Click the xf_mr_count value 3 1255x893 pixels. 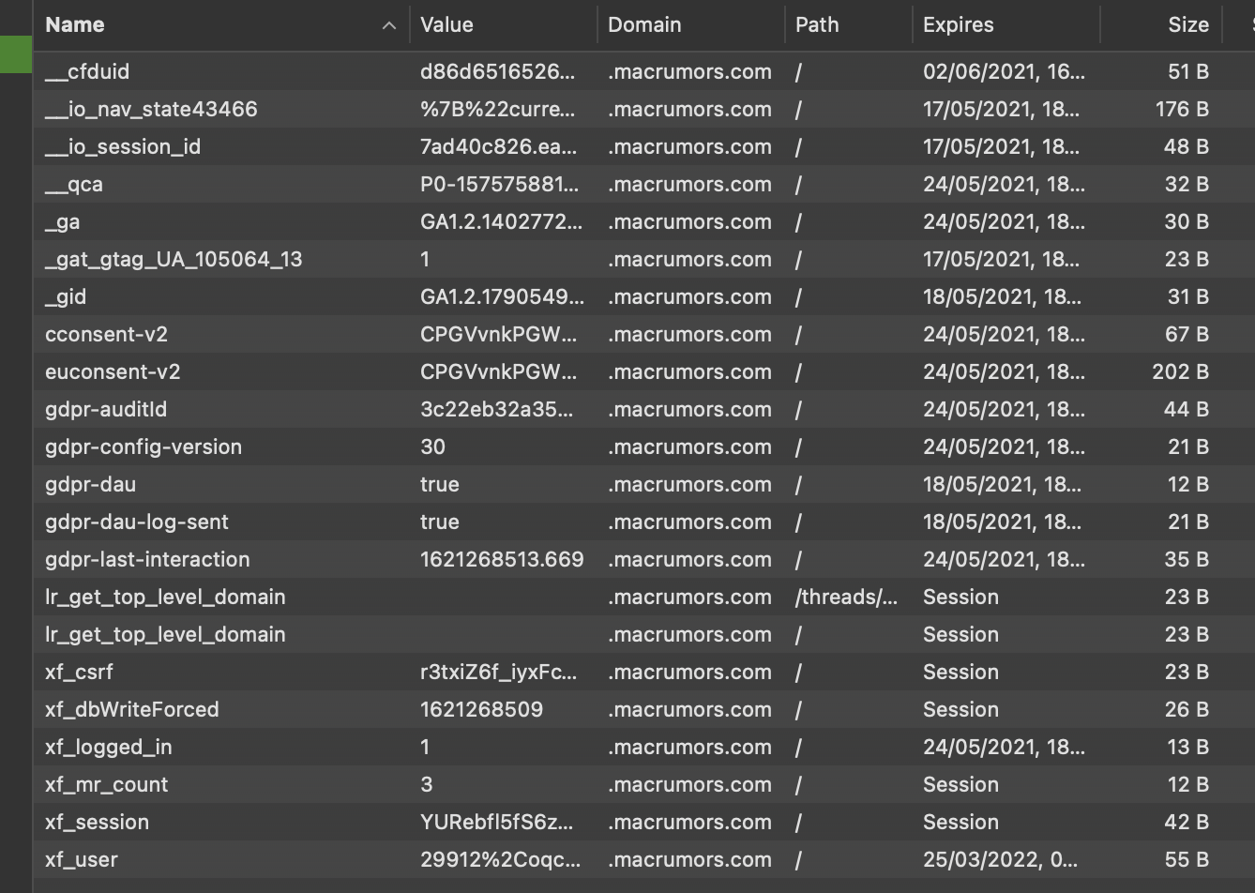pos(426,785)
